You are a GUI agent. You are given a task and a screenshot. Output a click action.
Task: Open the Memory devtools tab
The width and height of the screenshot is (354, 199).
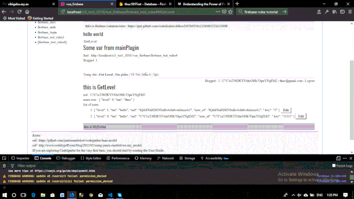pyautogui.click(x=143, y=158)
